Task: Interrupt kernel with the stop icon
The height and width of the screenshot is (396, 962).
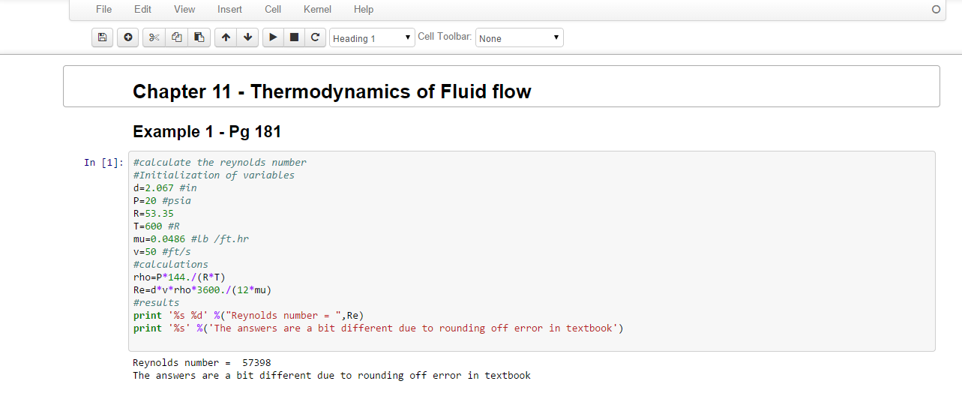Action: point(294,37)
